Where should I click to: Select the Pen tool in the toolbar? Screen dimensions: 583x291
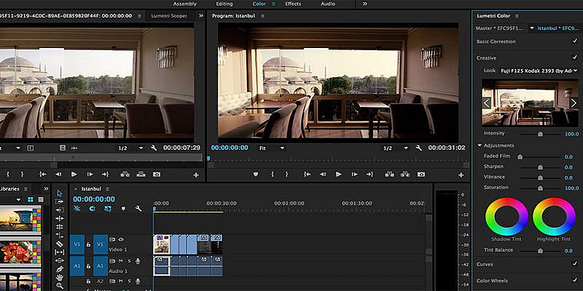click(x=60, y=268)
